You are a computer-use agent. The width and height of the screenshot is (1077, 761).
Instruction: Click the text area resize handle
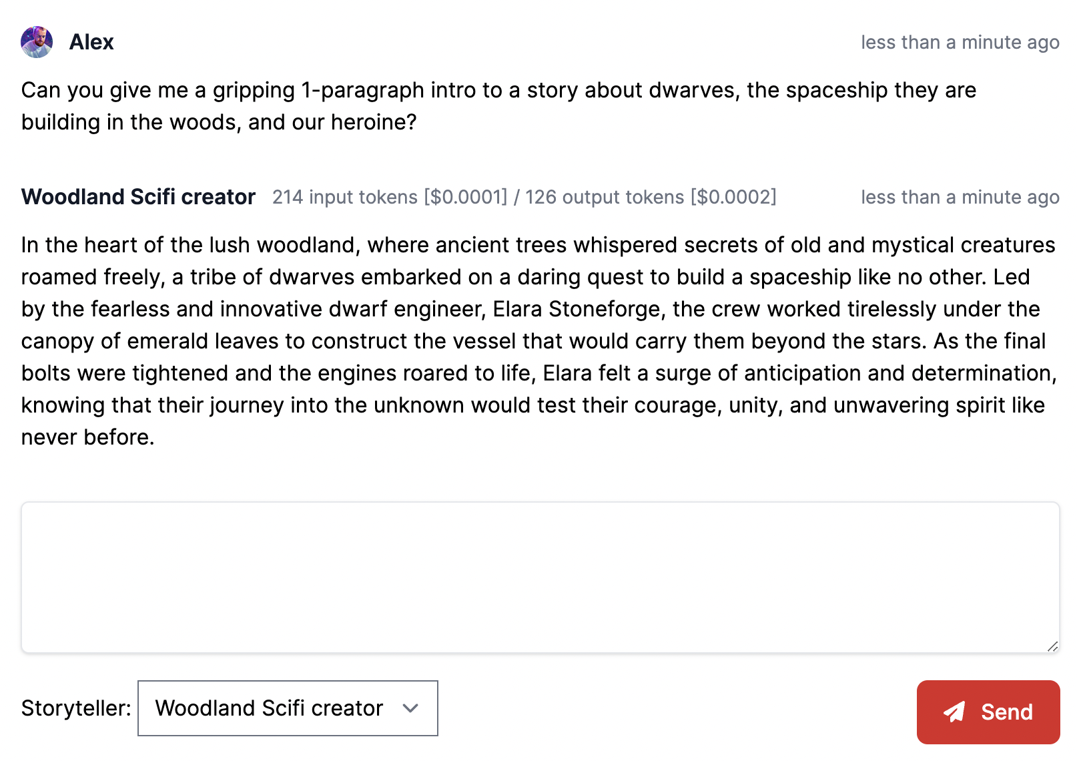1052,646
